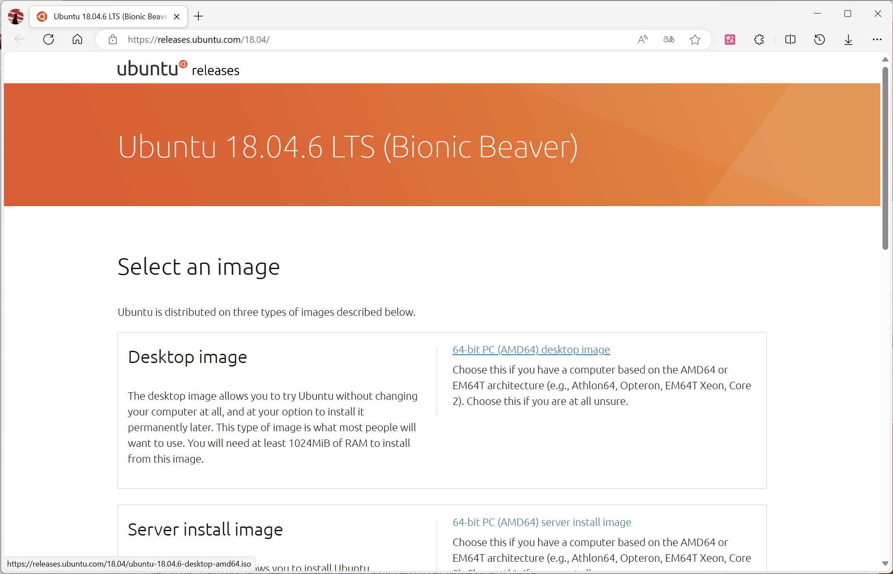Go to home page icon
The width and height of the screenshot is (893, 574).
(x=77, y=39)
